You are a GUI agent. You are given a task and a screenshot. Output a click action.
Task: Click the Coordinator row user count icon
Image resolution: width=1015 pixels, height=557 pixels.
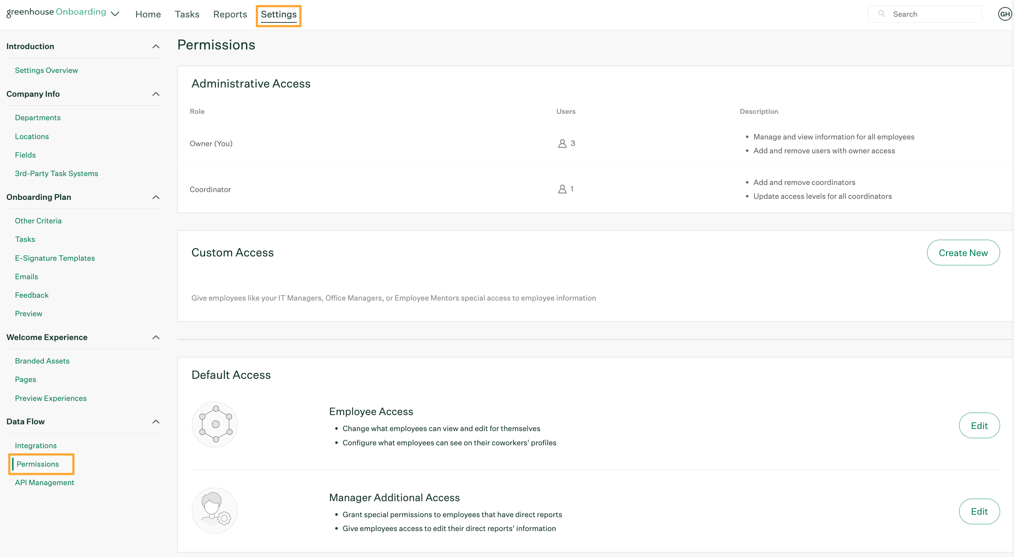tap(562, 189)
